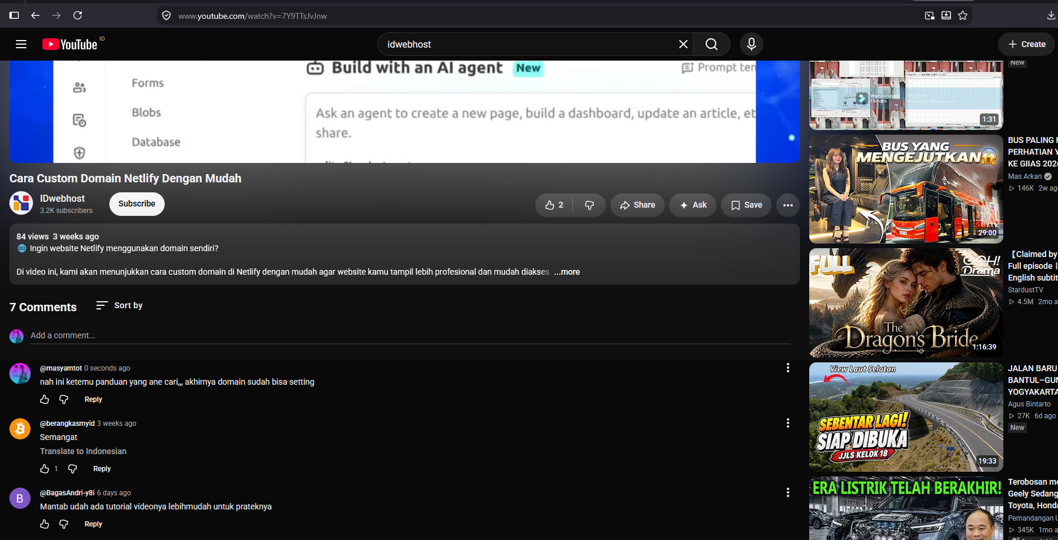This screenshot has height=540, width=1058.
Task: Open the IDwebhost channel avatar
Action: pyautogui.click(x=21, y=204)
